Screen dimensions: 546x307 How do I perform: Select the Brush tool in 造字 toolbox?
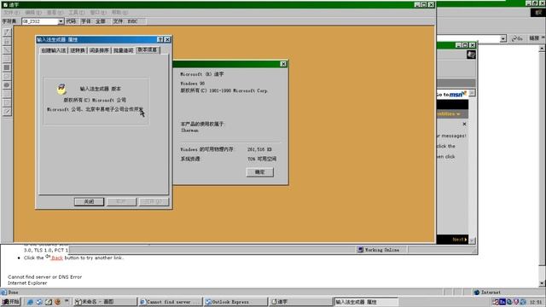7,41
